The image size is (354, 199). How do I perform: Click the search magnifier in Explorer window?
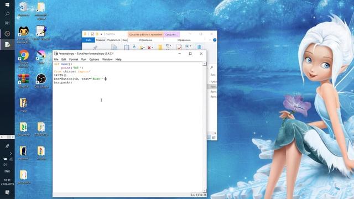212,67
